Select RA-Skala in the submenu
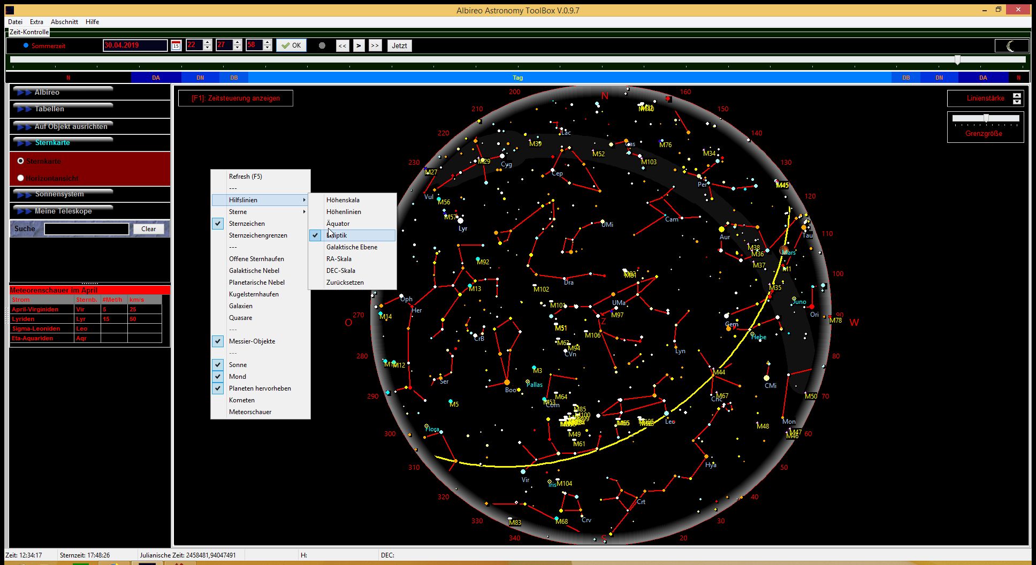This screenshot has height=565, width=1036. point(353,259)
